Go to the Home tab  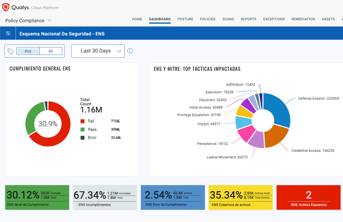[137, 19]
